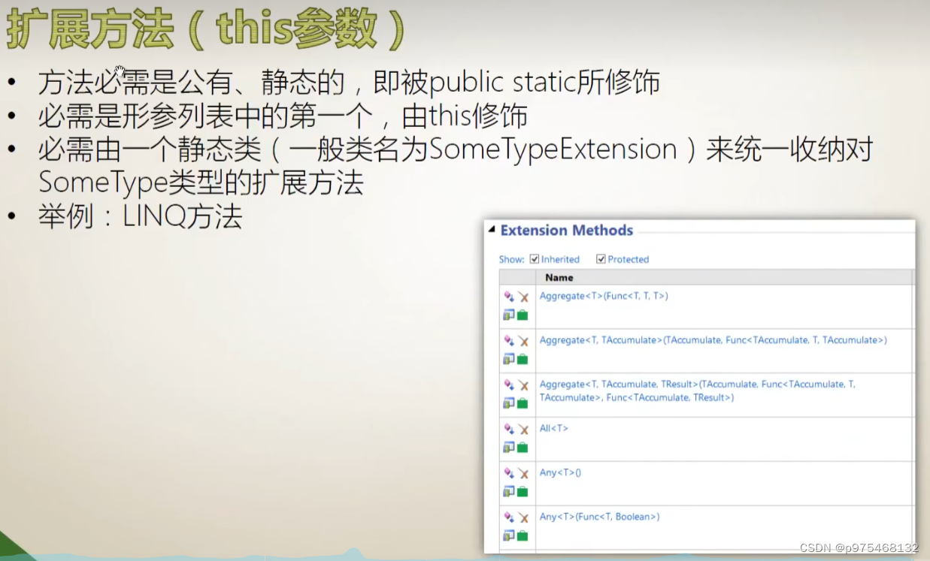Image resolution: width=930 pixels, height=561 pixels.
Task: Click green store bag icon in Aggregate TResult row
Action: click(x=523, y=403)
